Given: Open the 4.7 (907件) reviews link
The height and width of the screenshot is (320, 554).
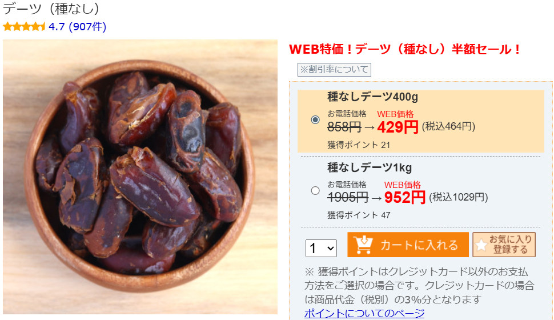Looking at the screenshot, I should [77, 26].
